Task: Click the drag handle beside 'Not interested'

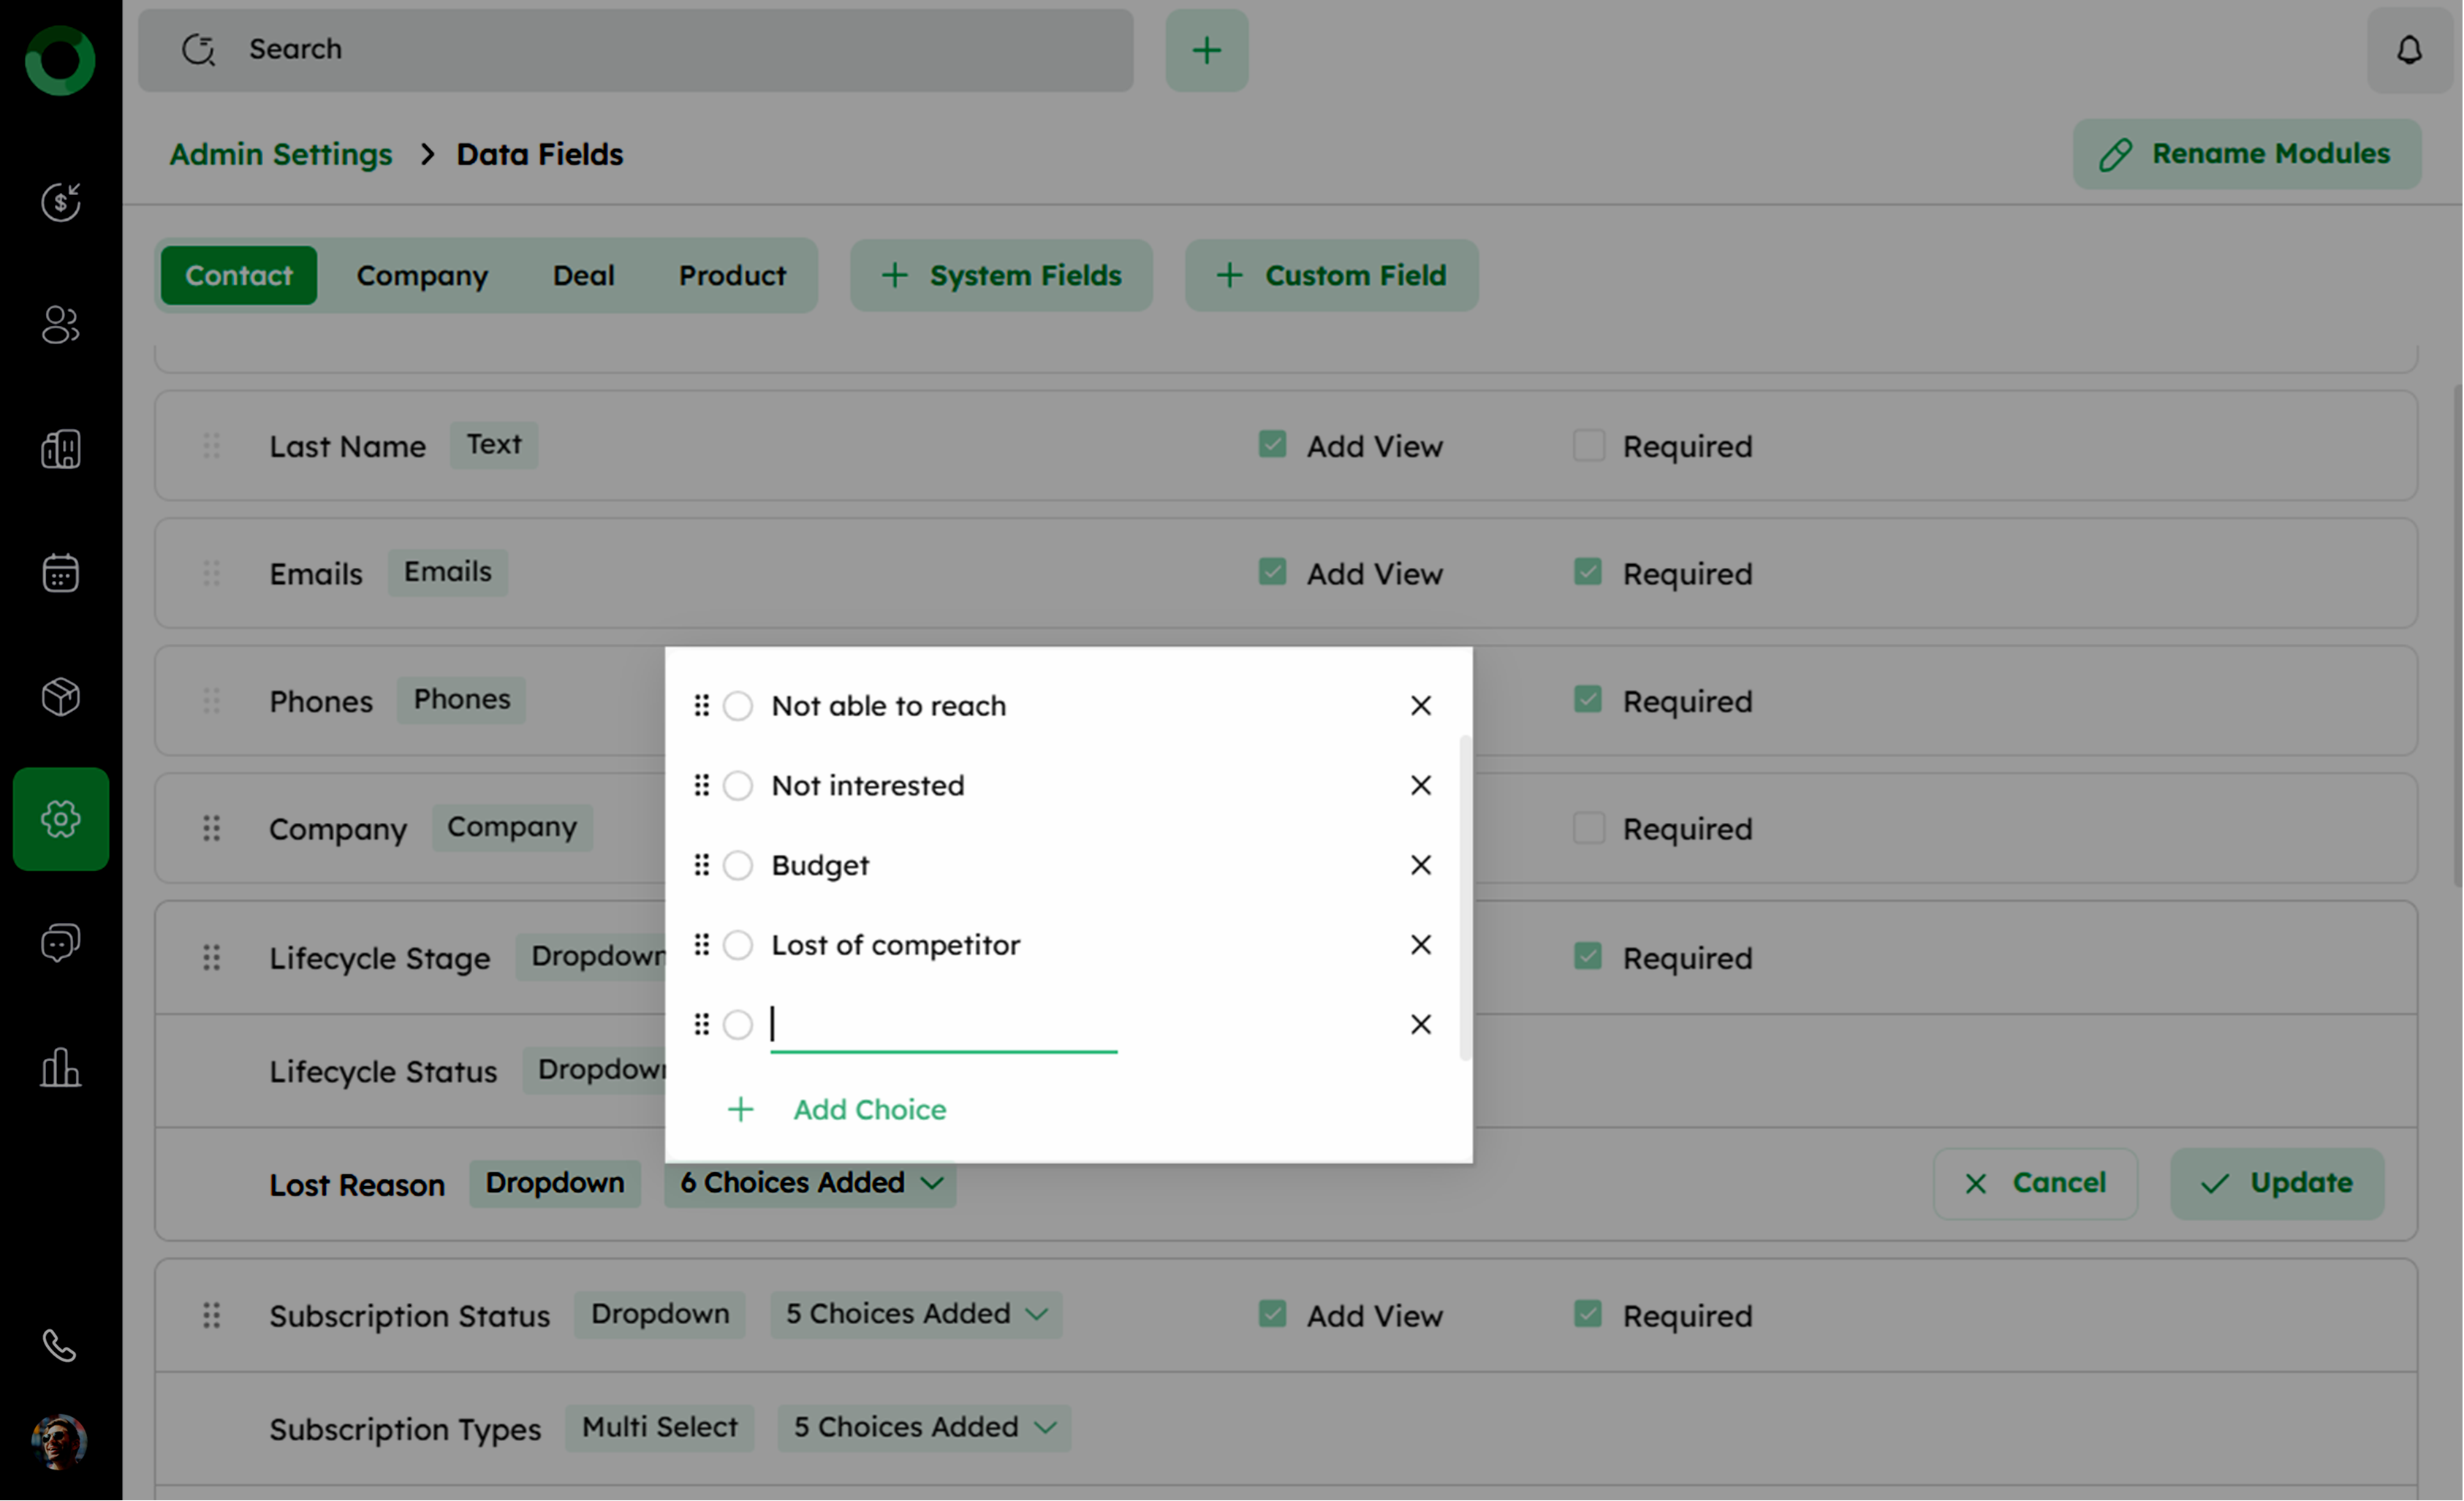Action: pyautogui.click(x=702, y=785)
